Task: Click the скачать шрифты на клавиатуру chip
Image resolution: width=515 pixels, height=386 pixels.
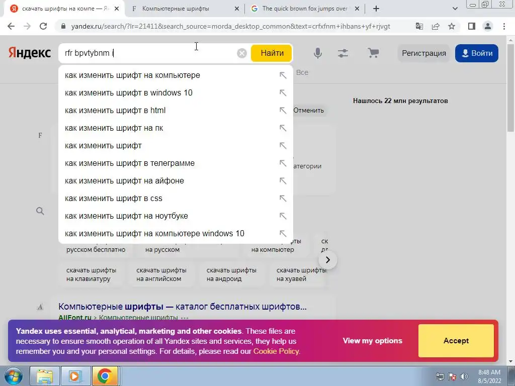Action: 92,274
